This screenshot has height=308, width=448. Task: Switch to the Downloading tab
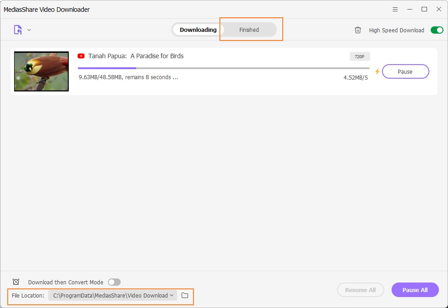(198, 30)
